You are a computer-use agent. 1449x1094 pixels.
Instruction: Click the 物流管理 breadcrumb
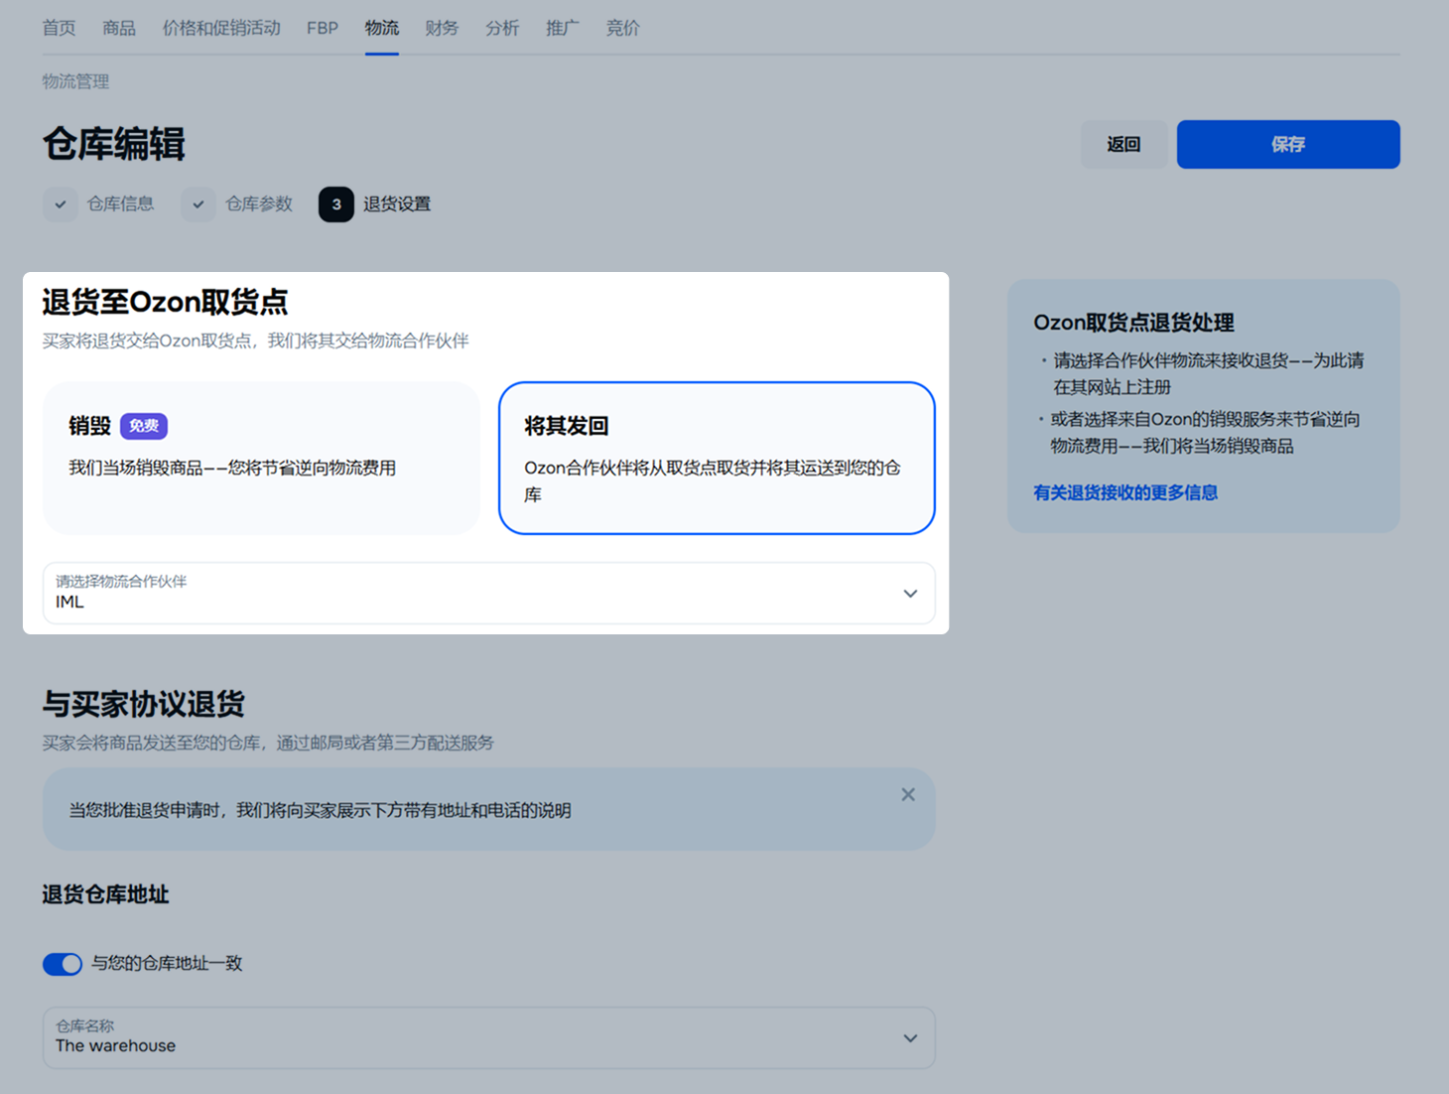point(75,81)
